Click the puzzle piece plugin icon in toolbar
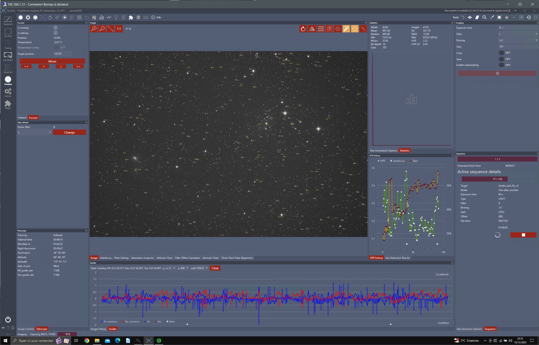The width and height of the screenshot is (539, 345). 131,17
